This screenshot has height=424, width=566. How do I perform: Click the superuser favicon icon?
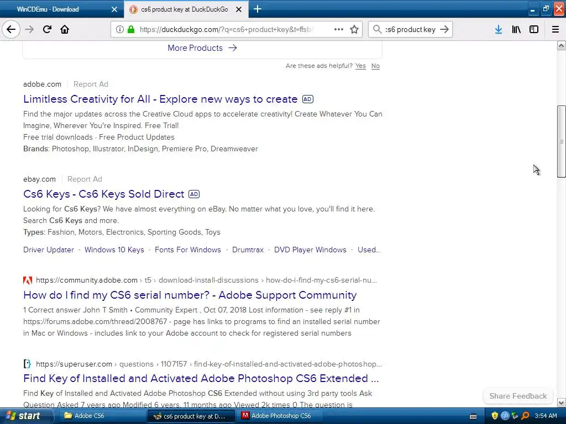tap(27, 364)
